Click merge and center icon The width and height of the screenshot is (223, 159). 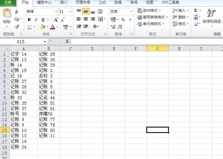100,19
